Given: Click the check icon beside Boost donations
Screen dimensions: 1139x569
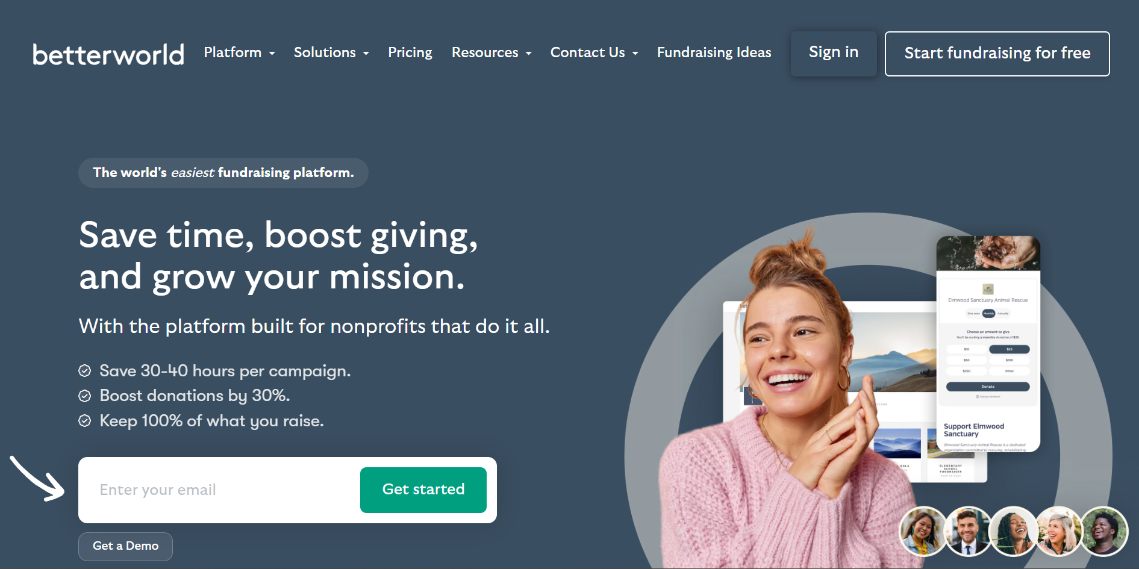Looking at the screenshot, I should [85, 396].
